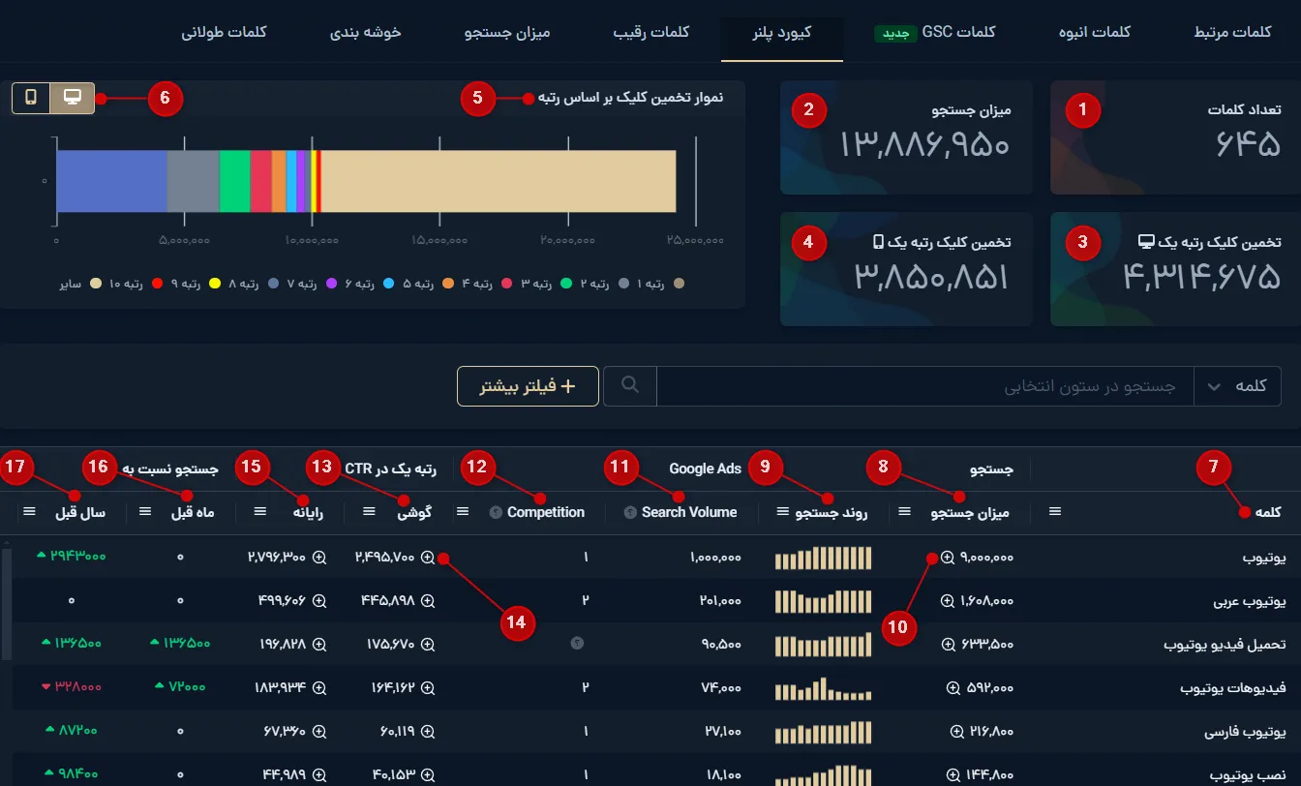Click the ماه قبل column menu icon
1301x786 pixels.
pos(145,512)
